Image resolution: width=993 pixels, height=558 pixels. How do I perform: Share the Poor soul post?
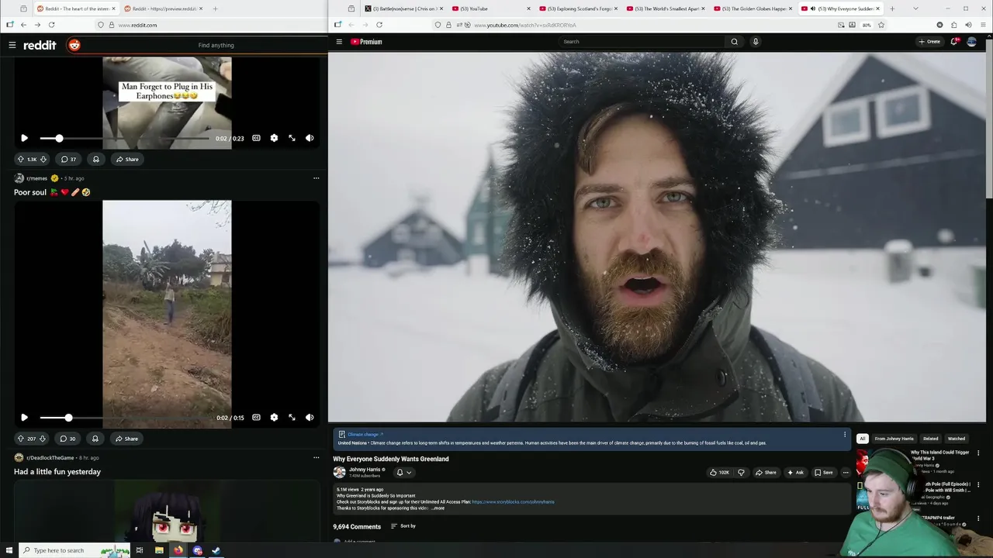[126, 439]
